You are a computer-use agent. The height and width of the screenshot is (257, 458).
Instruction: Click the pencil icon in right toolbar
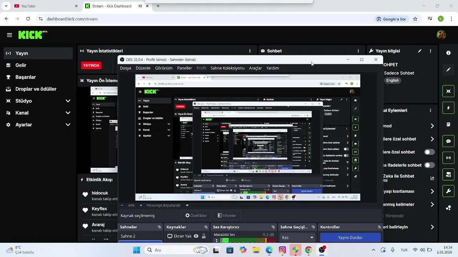click(448, 70)
